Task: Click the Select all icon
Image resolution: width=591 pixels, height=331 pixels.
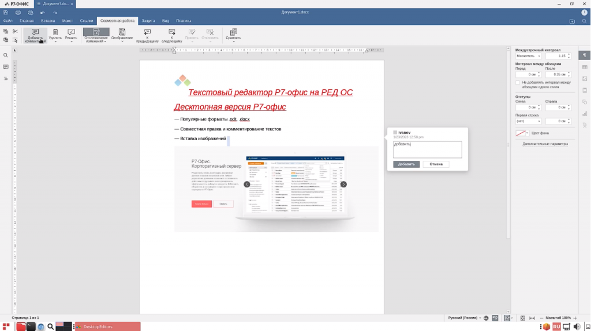Action: click(15, 40)
